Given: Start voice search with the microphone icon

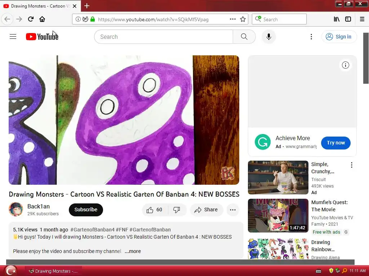Looking at the screenshot, I should [x=269, y=37].
